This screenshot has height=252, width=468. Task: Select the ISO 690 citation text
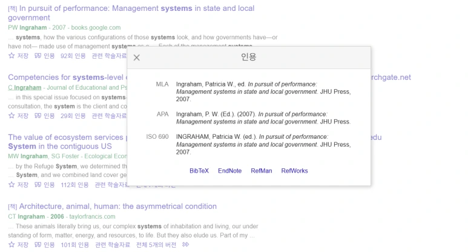coord(263,144)
